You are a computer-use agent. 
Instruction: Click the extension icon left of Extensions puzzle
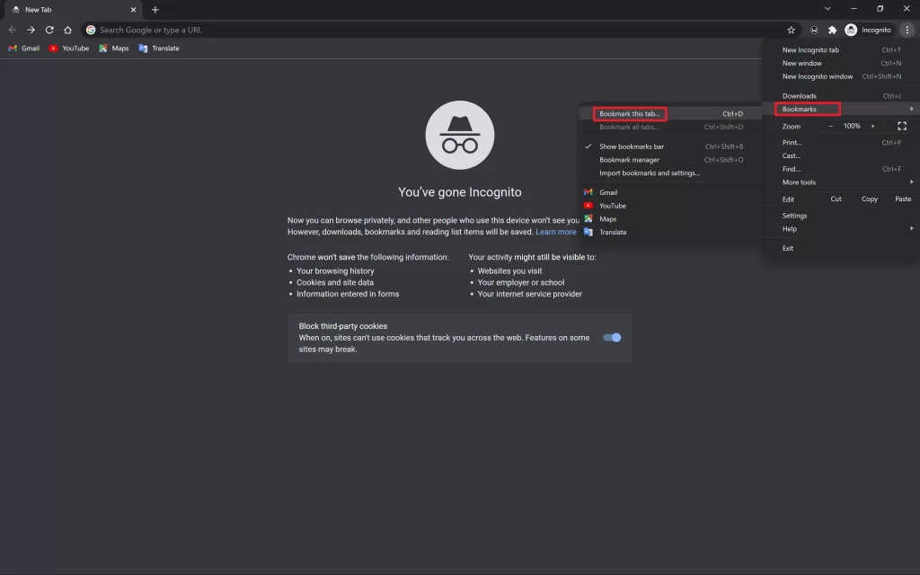coord(814,30)
